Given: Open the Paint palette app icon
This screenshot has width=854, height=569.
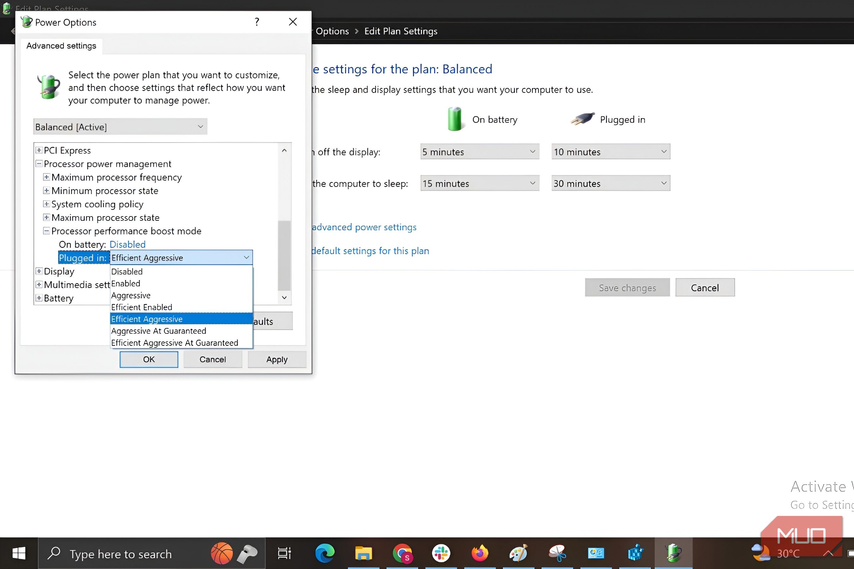Looking at the screenshot, I should click(x=518, y=553).
